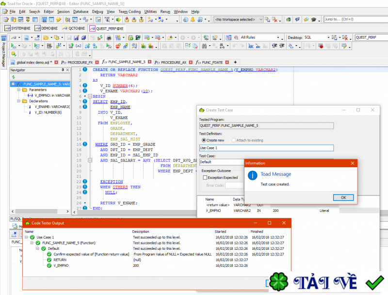
Task: Select the Attach to existing radio button
Action: (x=234, y=140)
